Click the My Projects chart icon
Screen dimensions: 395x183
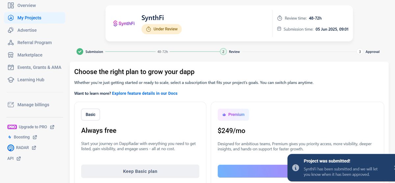coord(11,18)
